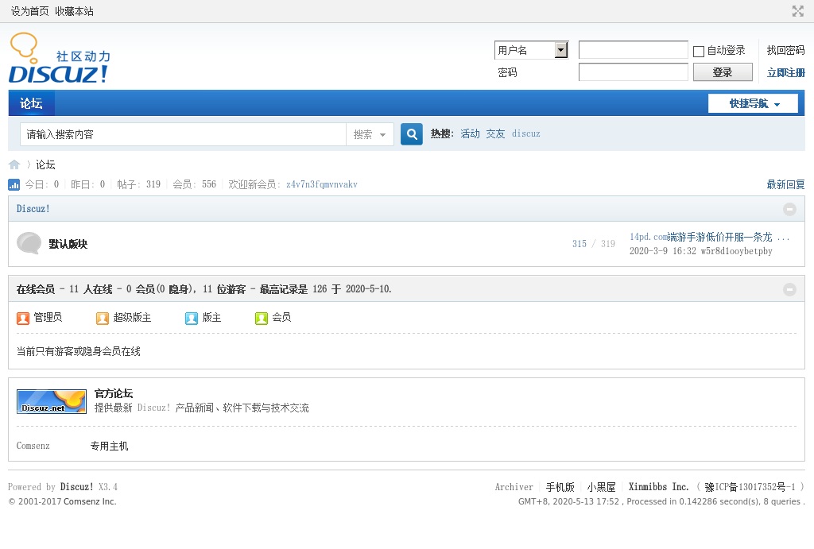Viewport: 814px width, 549px height.
Task: Click the orange 管理员 member icon
Action: point(23,318)
